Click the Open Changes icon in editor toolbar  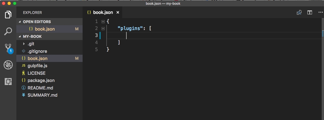point(299,12)
